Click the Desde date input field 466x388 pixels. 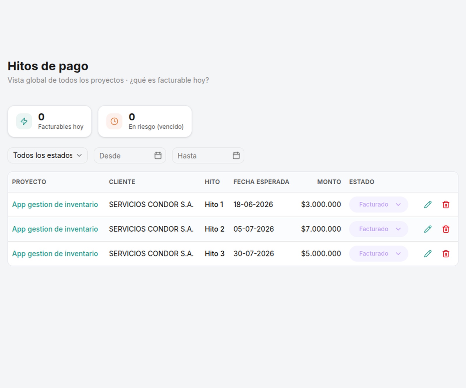click(x=130, y=155)
